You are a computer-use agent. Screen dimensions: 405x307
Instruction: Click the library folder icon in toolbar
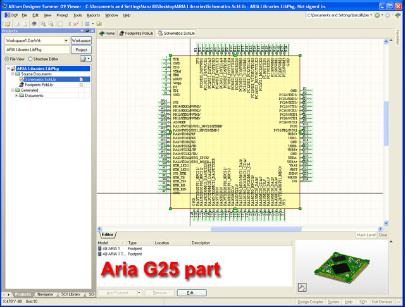(99, 24)
